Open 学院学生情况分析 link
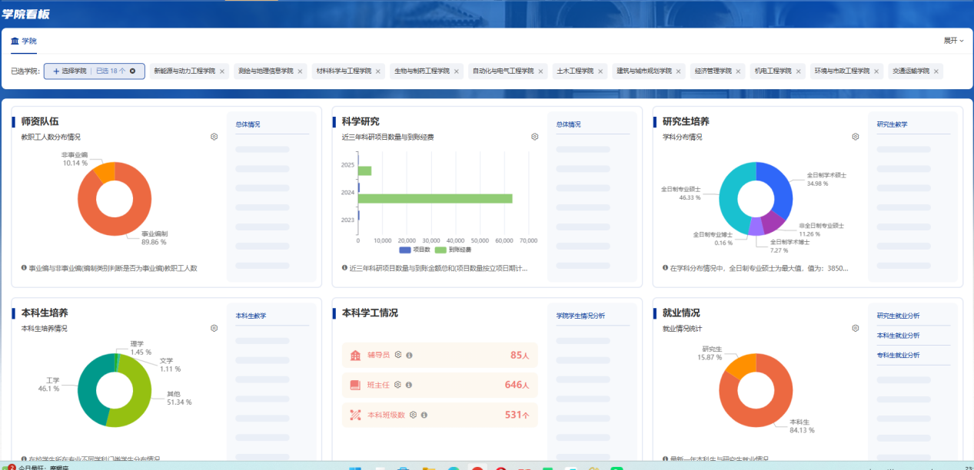 tap(580, 316)
